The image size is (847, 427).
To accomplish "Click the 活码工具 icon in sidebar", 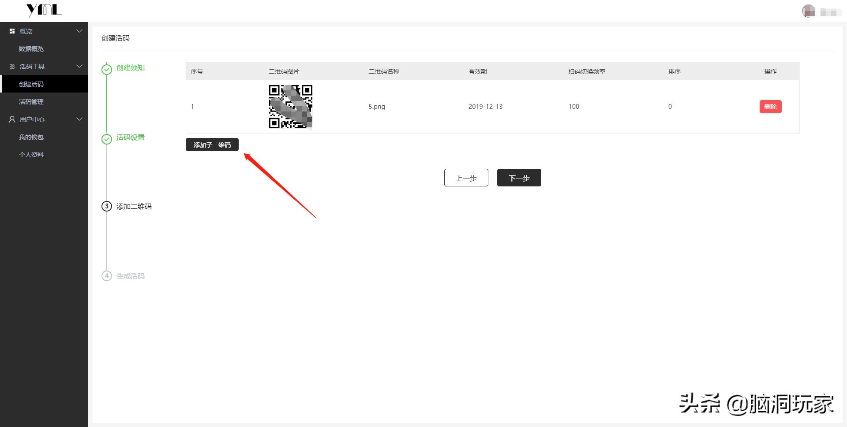I will coord(12,67).
